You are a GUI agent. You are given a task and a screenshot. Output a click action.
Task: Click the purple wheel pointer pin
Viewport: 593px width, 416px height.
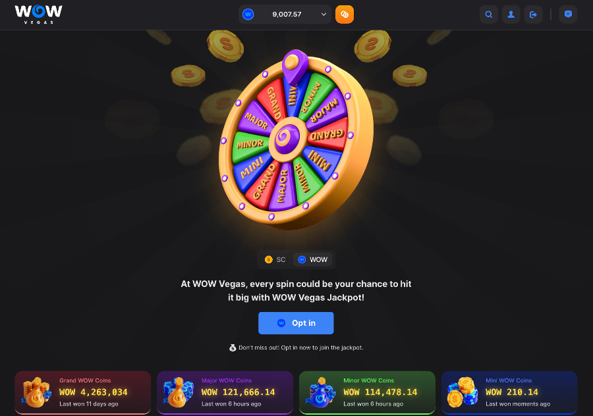coord(295,66)
